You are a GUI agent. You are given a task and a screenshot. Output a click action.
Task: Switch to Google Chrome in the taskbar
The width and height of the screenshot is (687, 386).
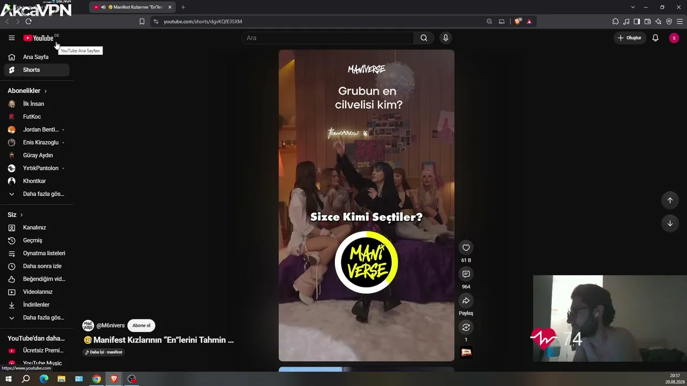[97, 379]
